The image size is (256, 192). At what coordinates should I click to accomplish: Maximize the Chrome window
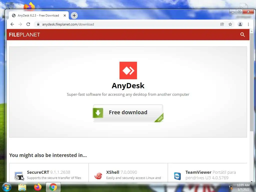click(239, 12)
